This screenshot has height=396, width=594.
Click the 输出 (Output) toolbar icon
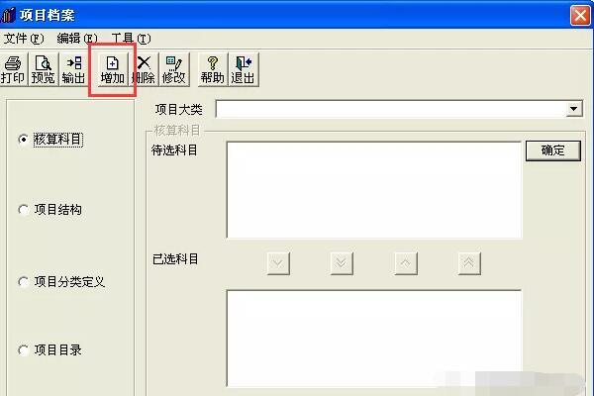click(x=73, y=69)
